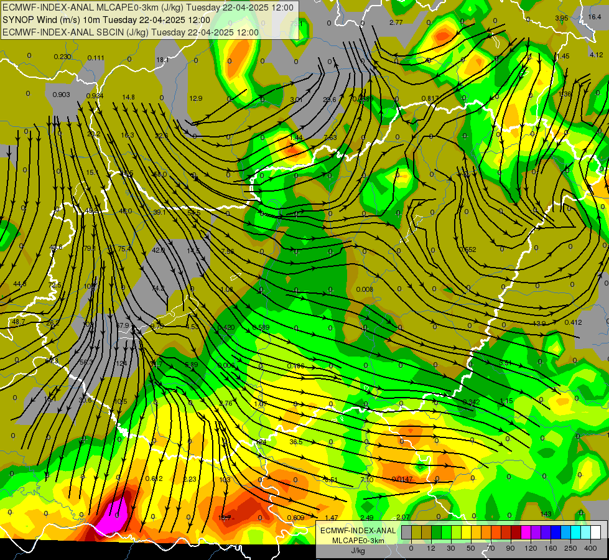Click the pure yellow legend swatch
609x560 pixels.
click(467, 532)
